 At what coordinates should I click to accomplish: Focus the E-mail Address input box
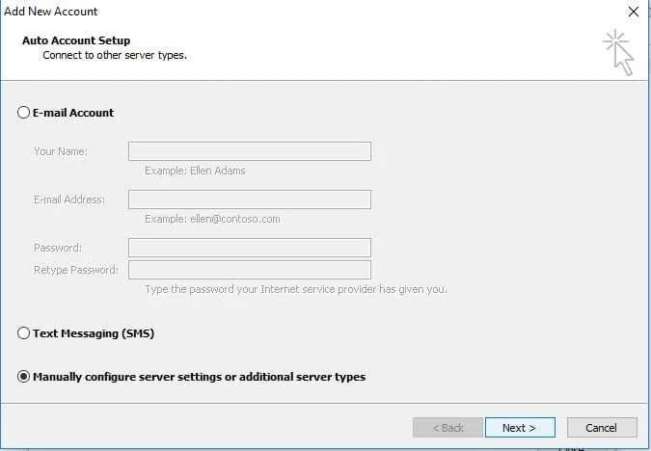(249, 199)
